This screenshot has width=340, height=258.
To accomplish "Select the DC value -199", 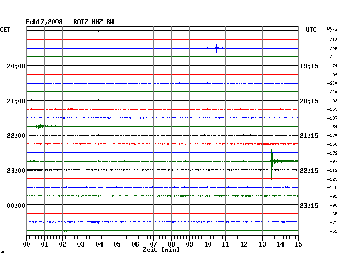I will point(332,75).
